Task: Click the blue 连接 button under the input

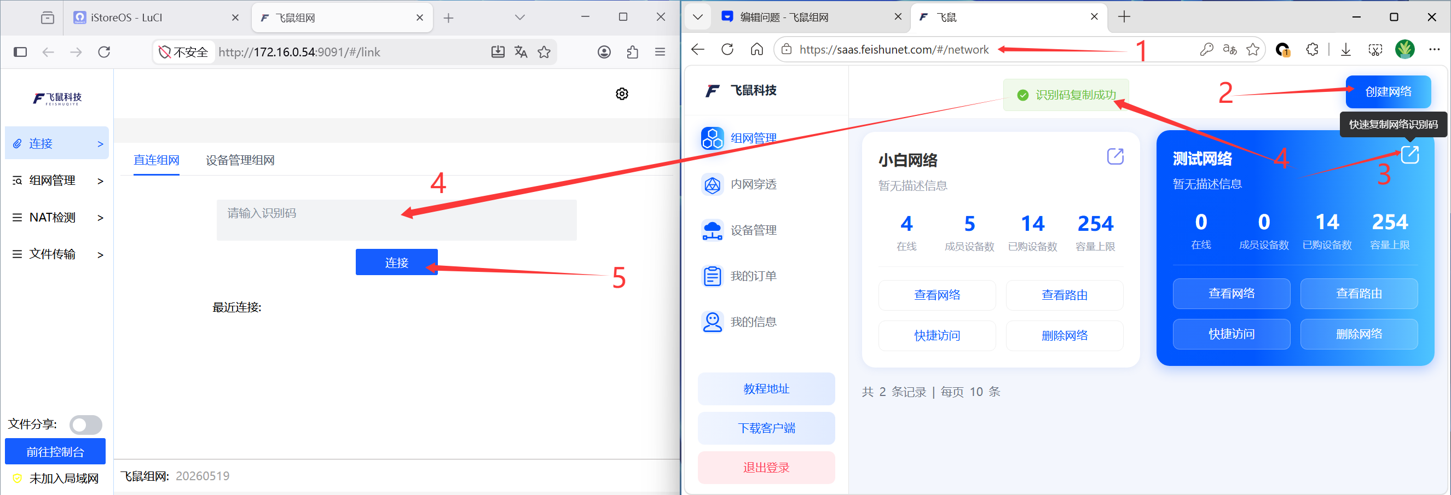Action: 396,262
